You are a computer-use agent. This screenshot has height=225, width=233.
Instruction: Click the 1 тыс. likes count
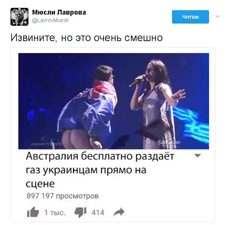[55, 213]
